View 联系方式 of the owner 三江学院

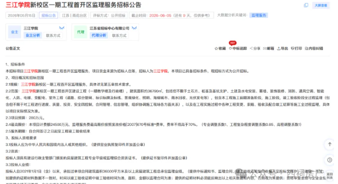[53, 36]
